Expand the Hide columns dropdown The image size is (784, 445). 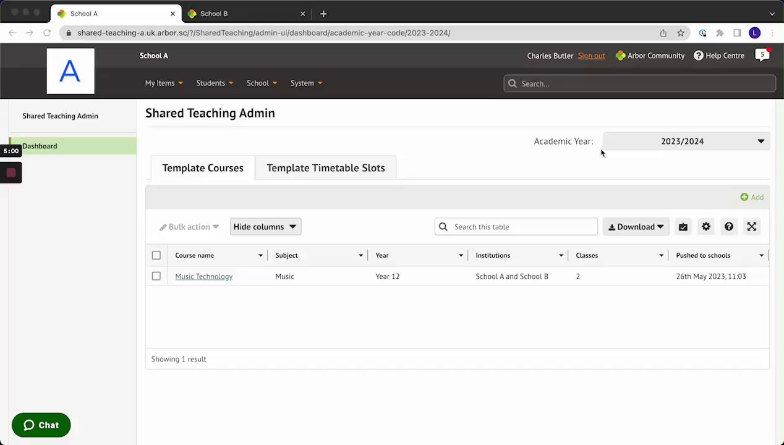coord(265,227)
